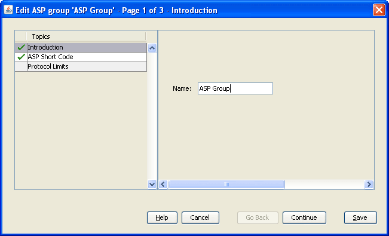389x236 pixels.
Task: Click the horizontal scrollbar thumb
Action: [x=226, y=185]
